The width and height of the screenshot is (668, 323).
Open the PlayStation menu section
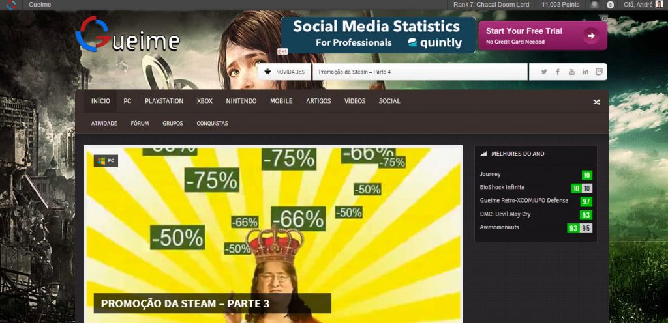[164, 101]
